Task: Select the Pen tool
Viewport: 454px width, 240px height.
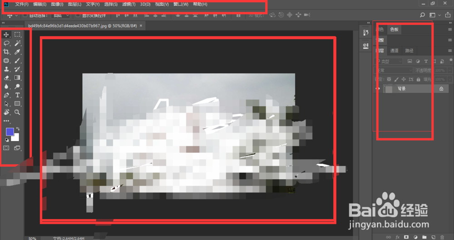Action: coord(6,95)
